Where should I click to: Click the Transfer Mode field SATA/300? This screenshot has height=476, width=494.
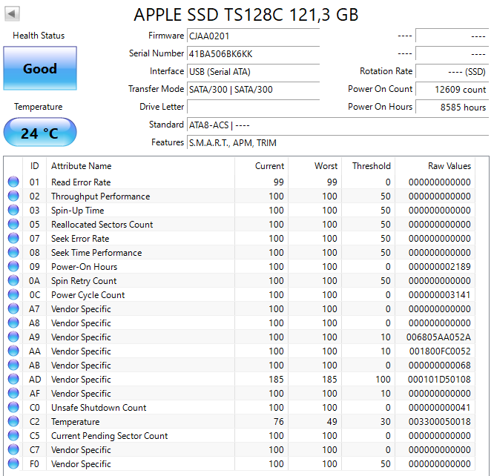click(253, 89)
